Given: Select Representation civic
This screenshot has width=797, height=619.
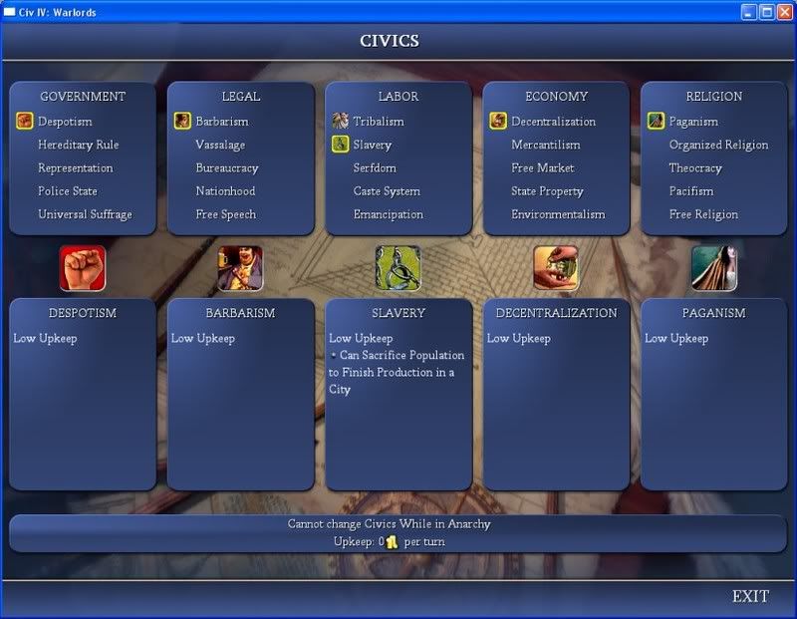Looking at the screenshot, I should tap(76, 168).
